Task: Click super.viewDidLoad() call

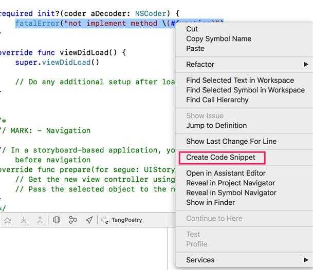Action: [57, 63]
